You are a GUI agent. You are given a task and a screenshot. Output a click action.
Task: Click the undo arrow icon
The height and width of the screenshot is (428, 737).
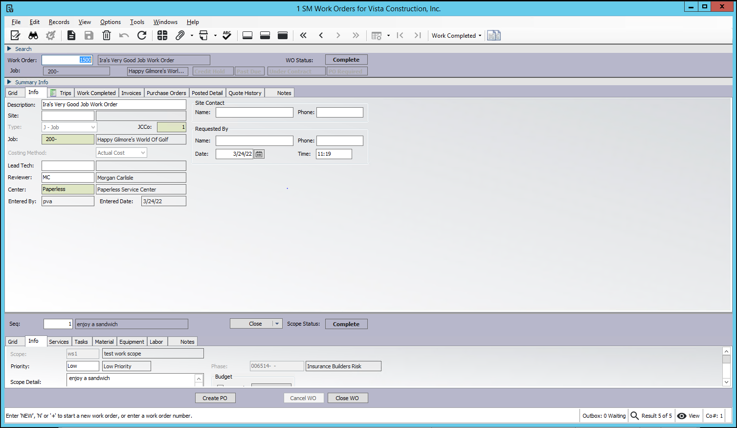coord(124,35)
